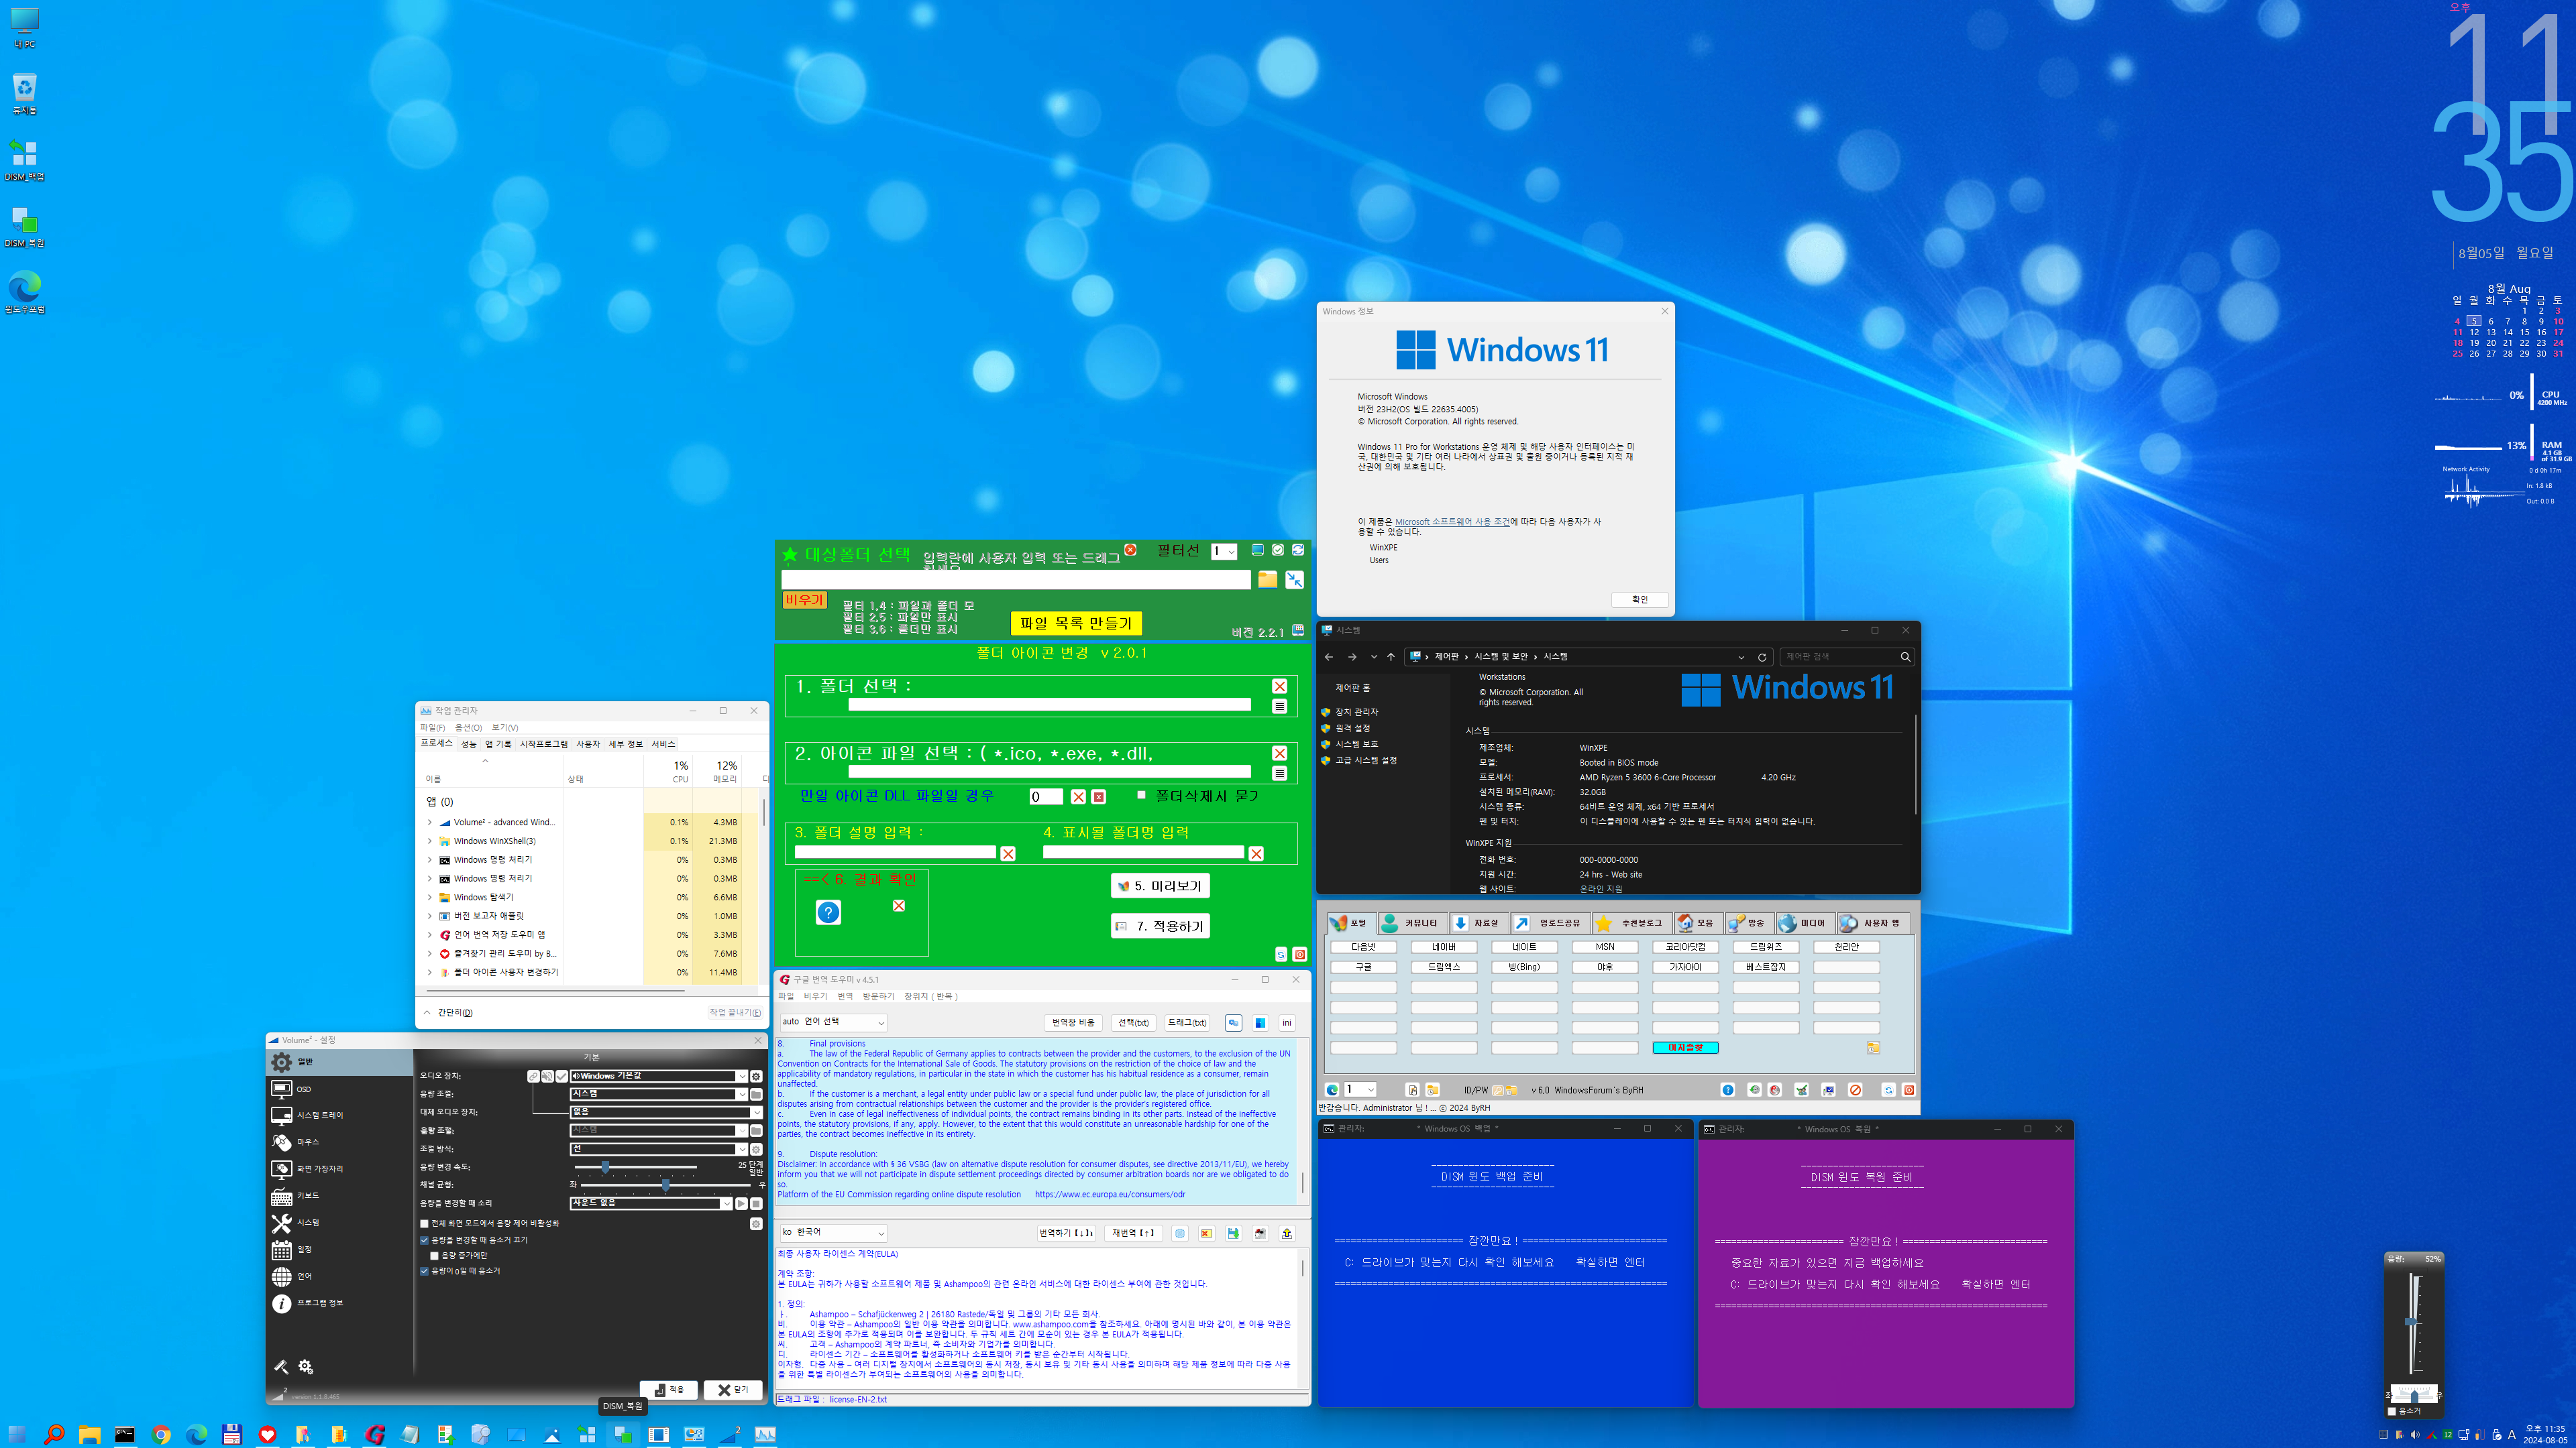Screen dimensions: 2576x1448
Task: Open the 언어 (language) section in Volume² settings
Action: pyautogui.click(x=339, y=1276)
